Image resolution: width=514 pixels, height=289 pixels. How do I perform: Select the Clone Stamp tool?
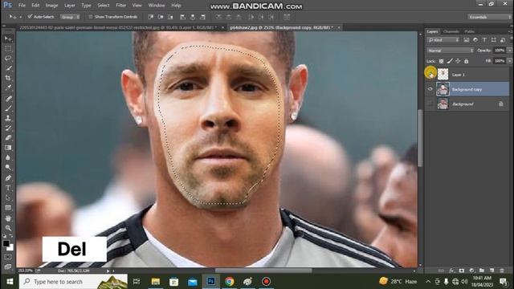tap(8, 118)
